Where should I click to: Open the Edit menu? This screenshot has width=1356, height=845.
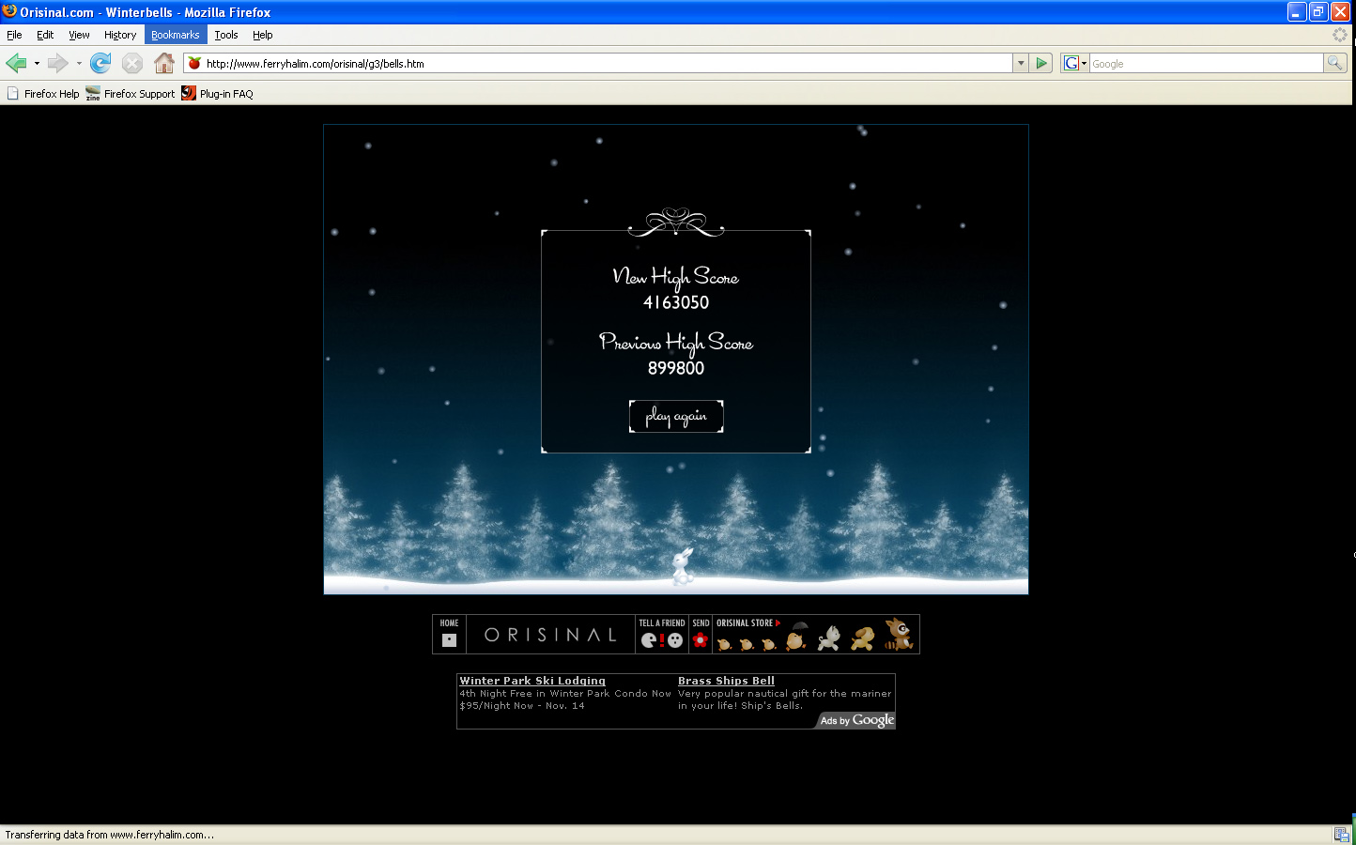[x=45, y=35]
